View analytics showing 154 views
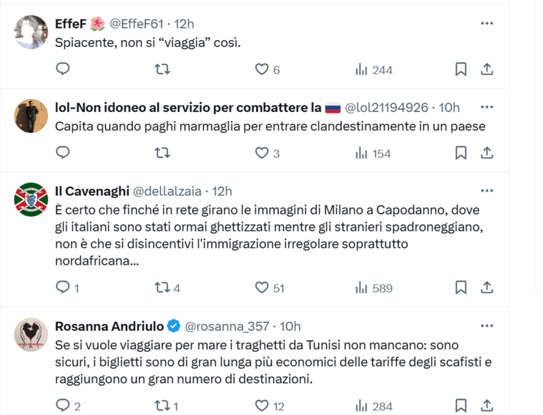 click(x=373, y=154)
